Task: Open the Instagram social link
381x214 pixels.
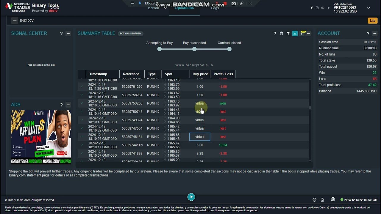Action: tap(317, 8)
